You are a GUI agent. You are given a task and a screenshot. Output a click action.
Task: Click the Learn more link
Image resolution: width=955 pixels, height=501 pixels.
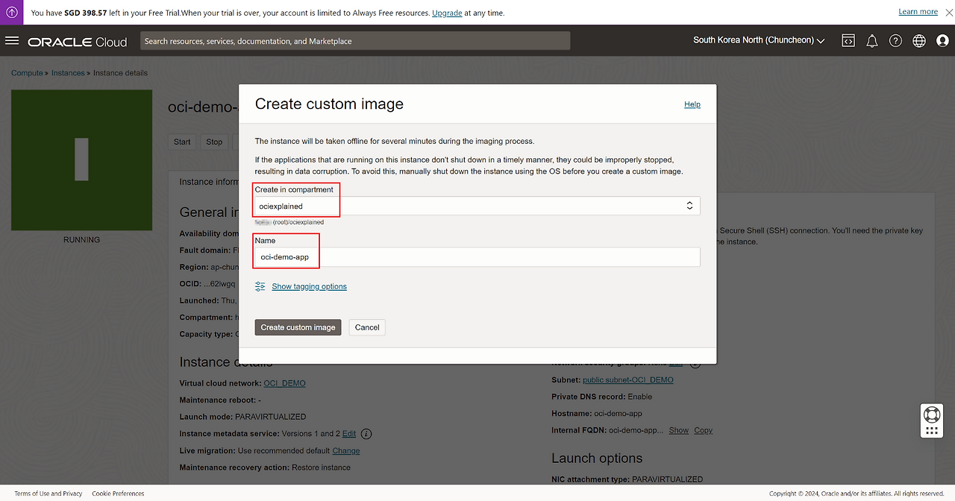[918, 12]
